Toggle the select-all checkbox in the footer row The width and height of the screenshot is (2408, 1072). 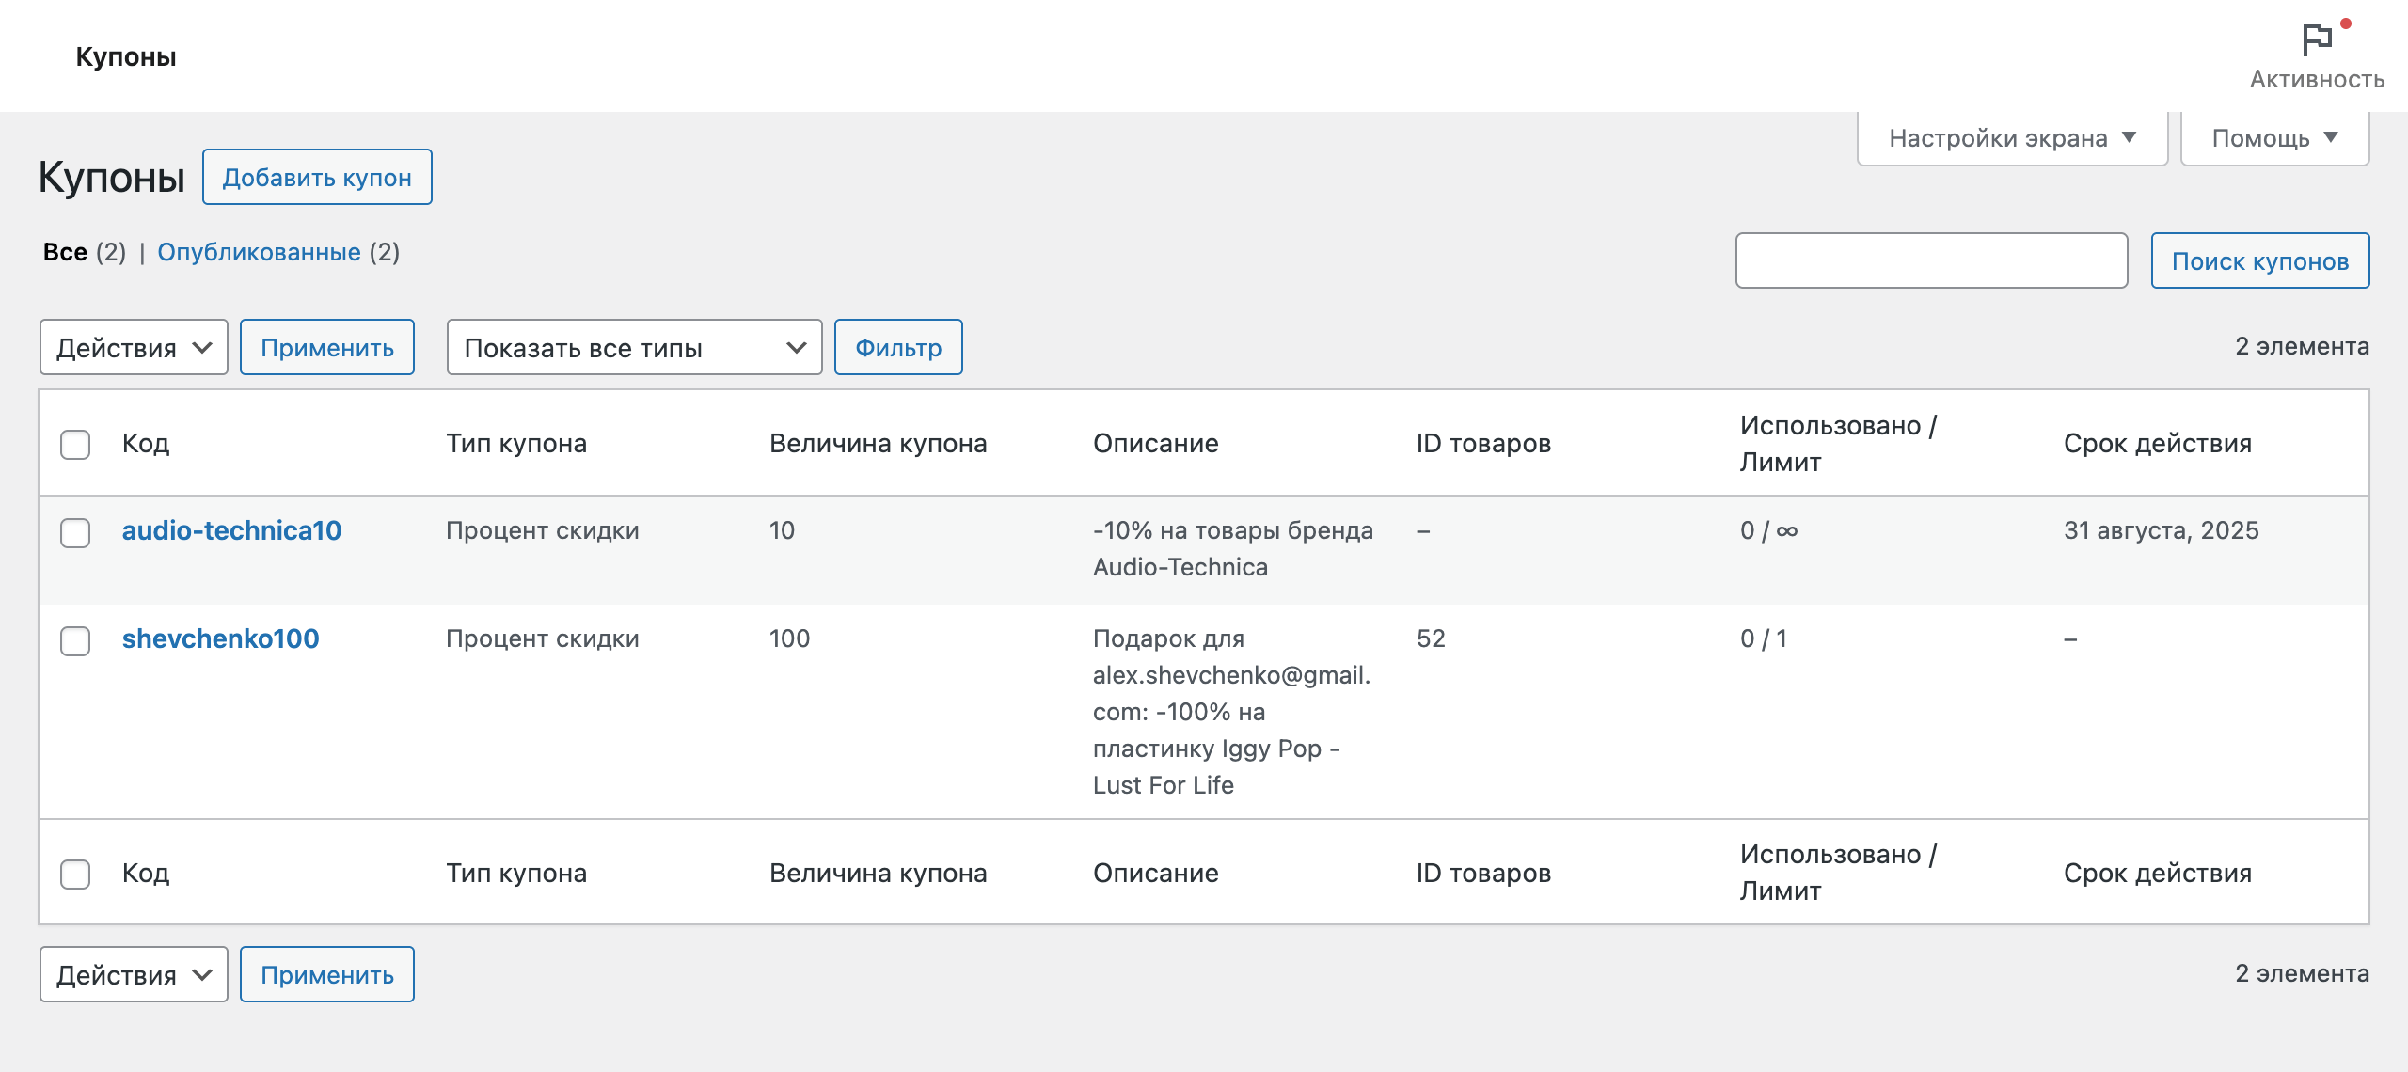pyautogui.click(x=74, y=873)
